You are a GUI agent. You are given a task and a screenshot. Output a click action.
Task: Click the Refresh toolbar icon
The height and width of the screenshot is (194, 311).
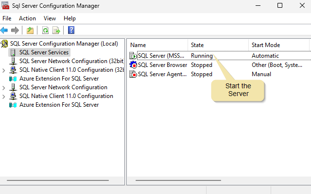click(45, 30)
